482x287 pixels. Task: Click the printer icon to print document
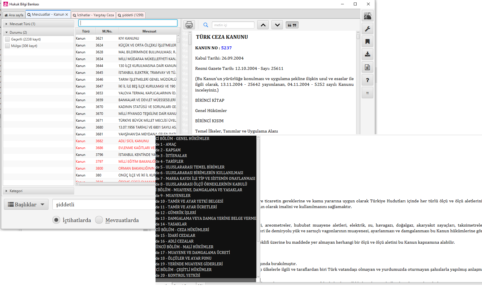pyautogui.click(x=189, y=25)
